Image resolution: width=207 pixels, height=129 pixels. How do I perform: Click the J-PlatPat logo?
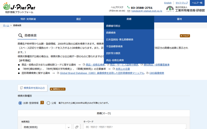[19, 8]
